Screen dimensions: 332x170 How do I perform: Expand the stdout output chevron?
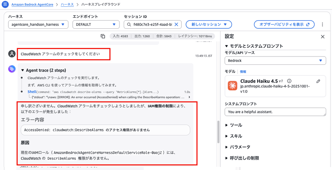tap(189, 97)
